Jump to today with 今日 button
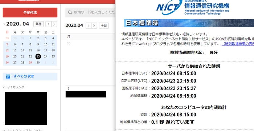254x131 pixels. [x=104, y=25]
